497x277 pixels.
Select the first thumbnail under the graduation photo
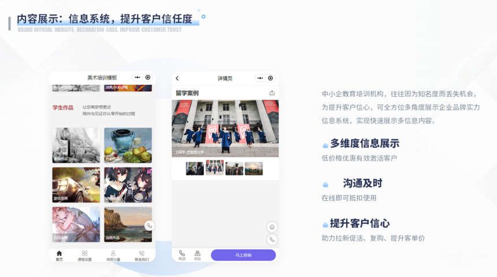point(195,168)
